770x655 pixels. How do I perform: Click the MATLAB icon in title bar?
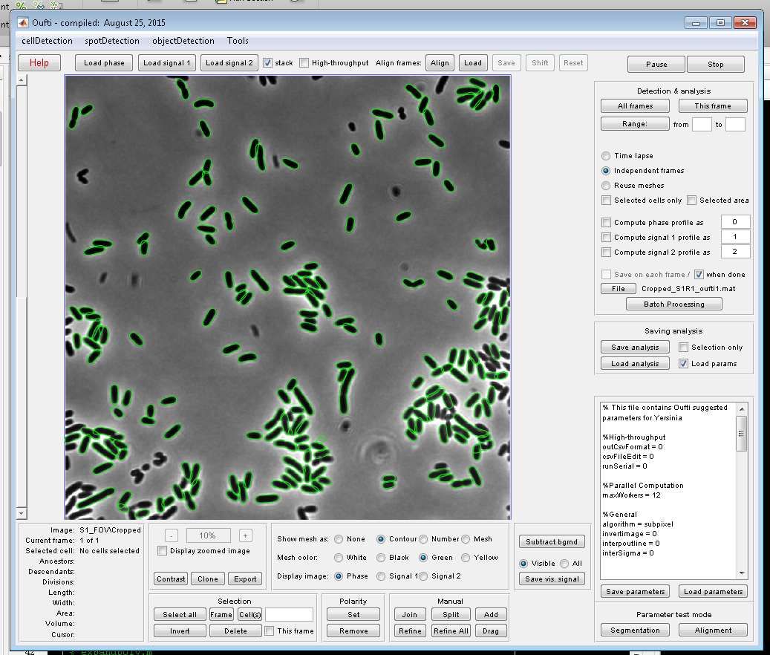click(x=23, y=23)
